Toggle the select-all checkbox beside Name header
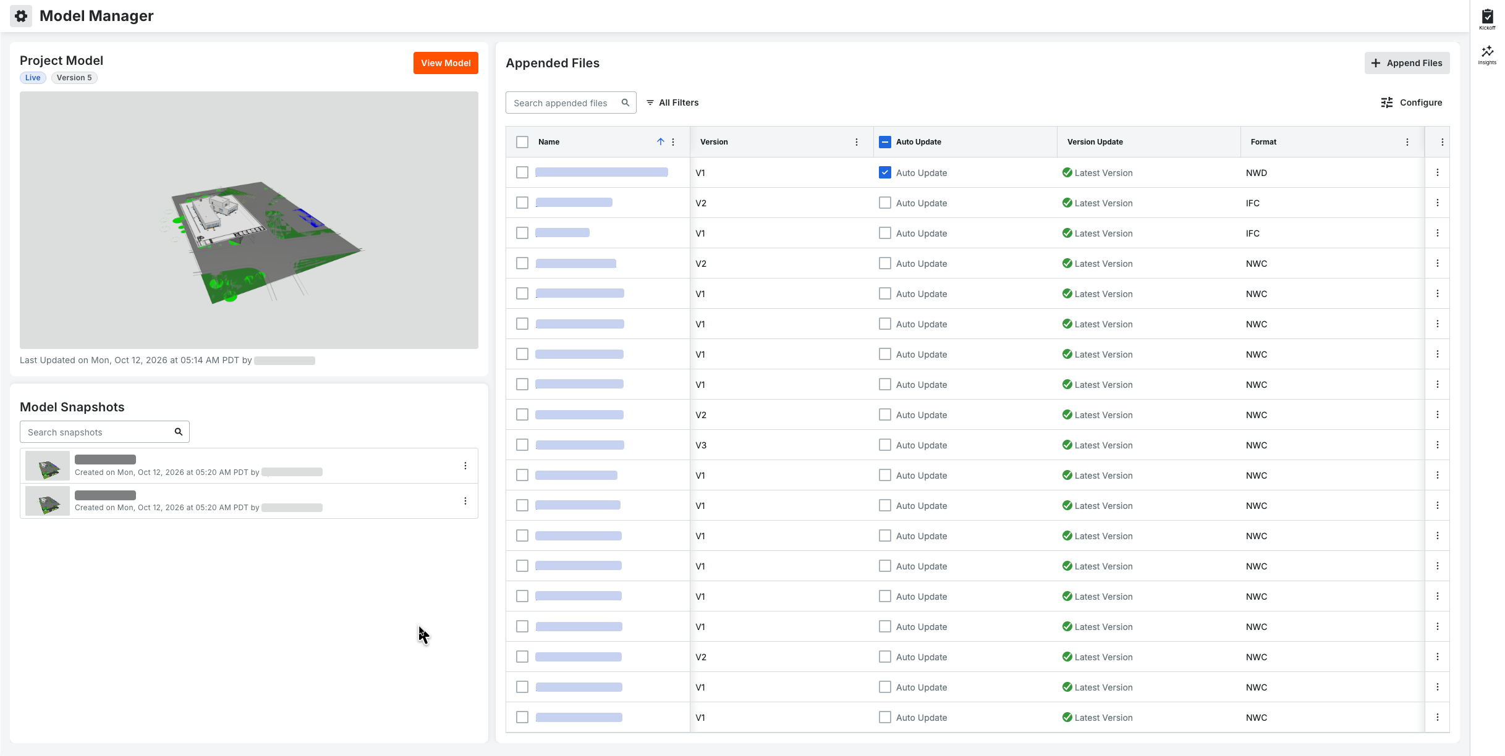 [x=522, y=142]
